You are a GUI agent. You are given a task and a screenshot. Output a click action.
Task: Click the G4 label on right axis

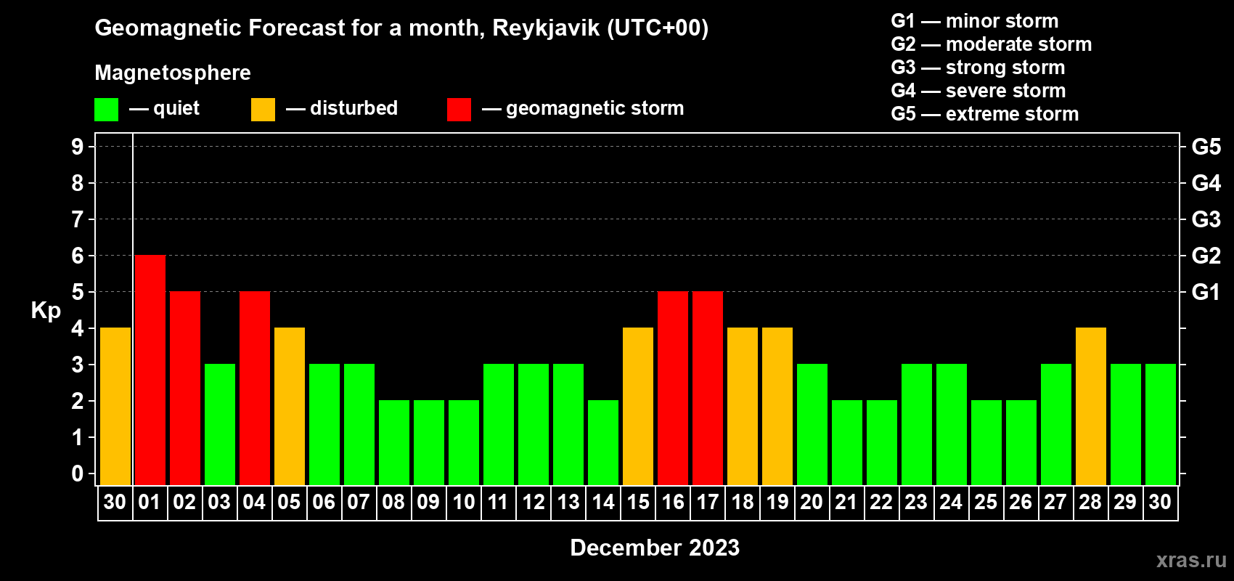[x=1206, y=183]
